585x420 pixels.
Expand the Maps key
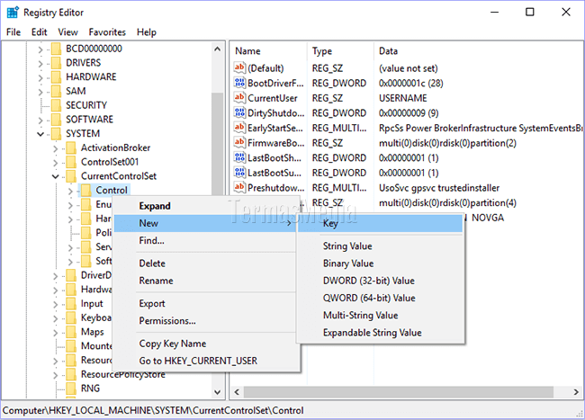(x=55, y=333)
